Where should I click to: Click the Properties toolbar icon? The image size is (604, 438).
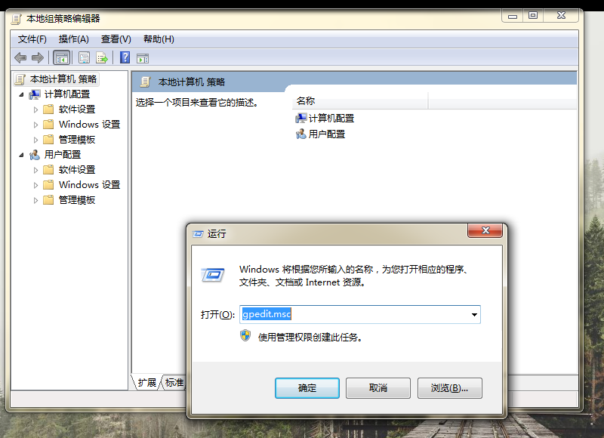pyautogui.click(x=84, y=58)
